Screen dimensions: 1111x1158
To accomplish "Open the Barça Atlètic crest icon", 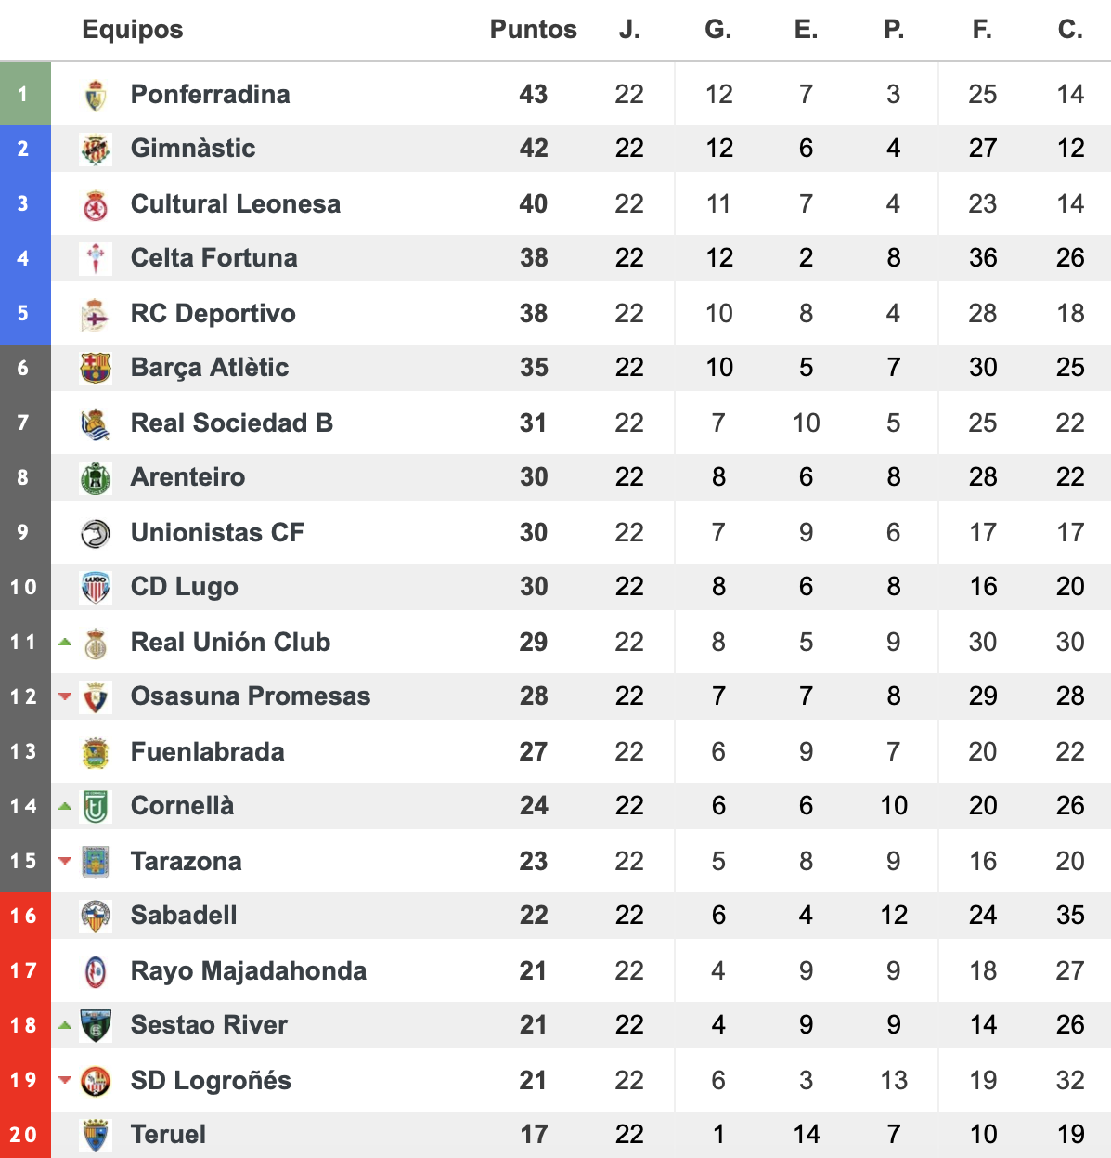I will tap(96, 369).
